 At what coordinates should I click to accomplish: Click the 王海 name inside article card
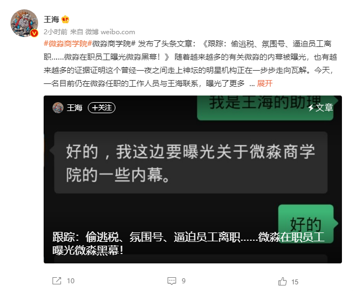[75, 108]
